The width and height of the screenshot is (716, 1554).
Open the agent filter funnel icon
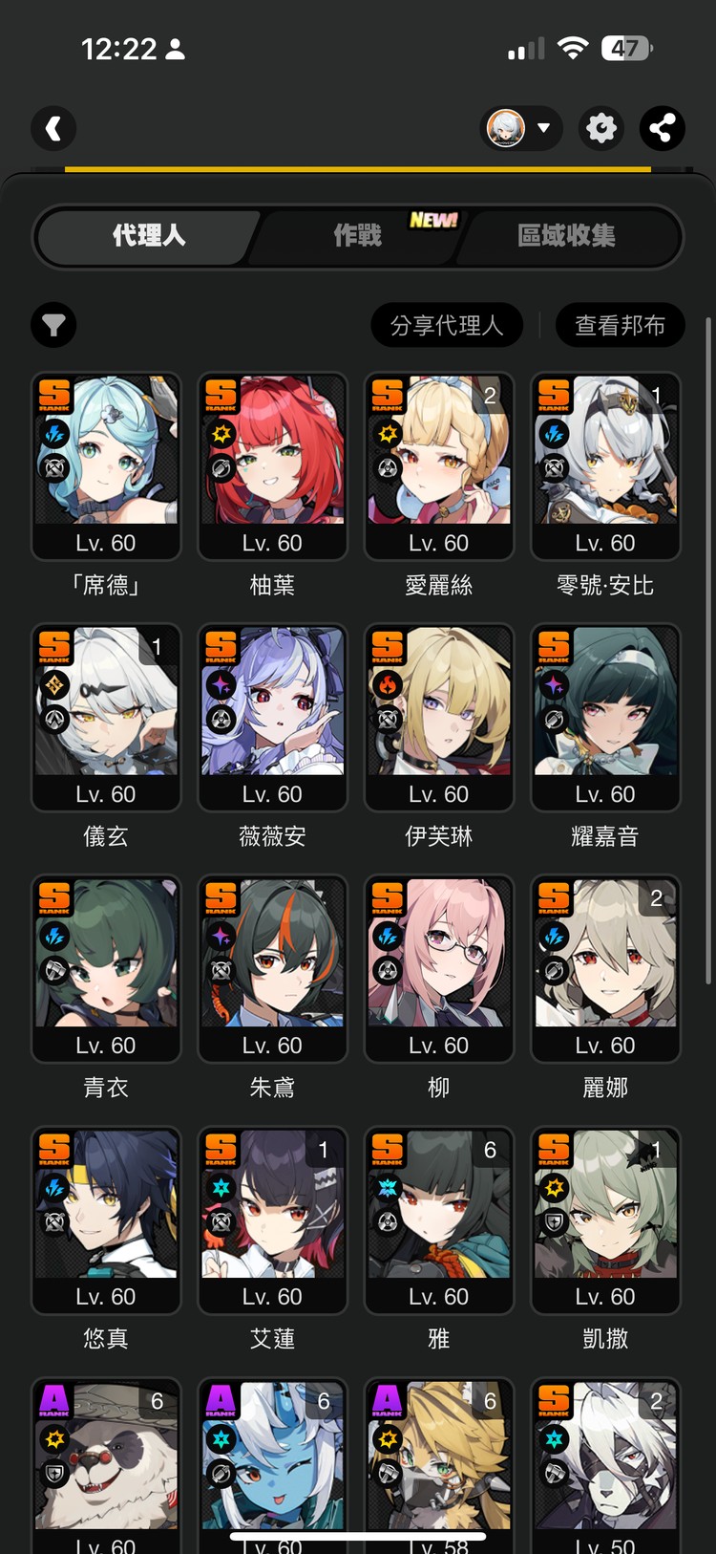(53, 326)
